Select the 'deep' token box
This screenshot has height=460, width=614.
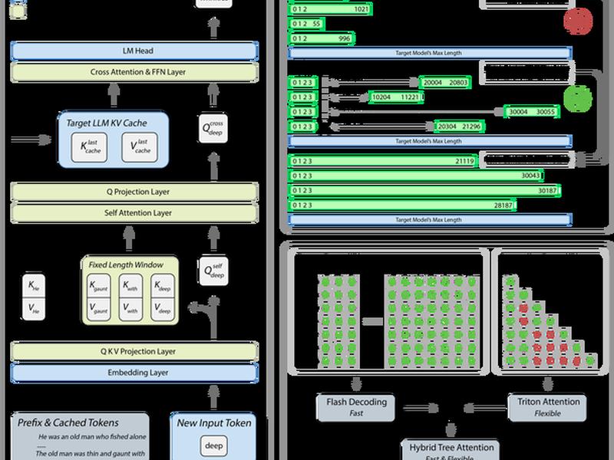point(214,446)
